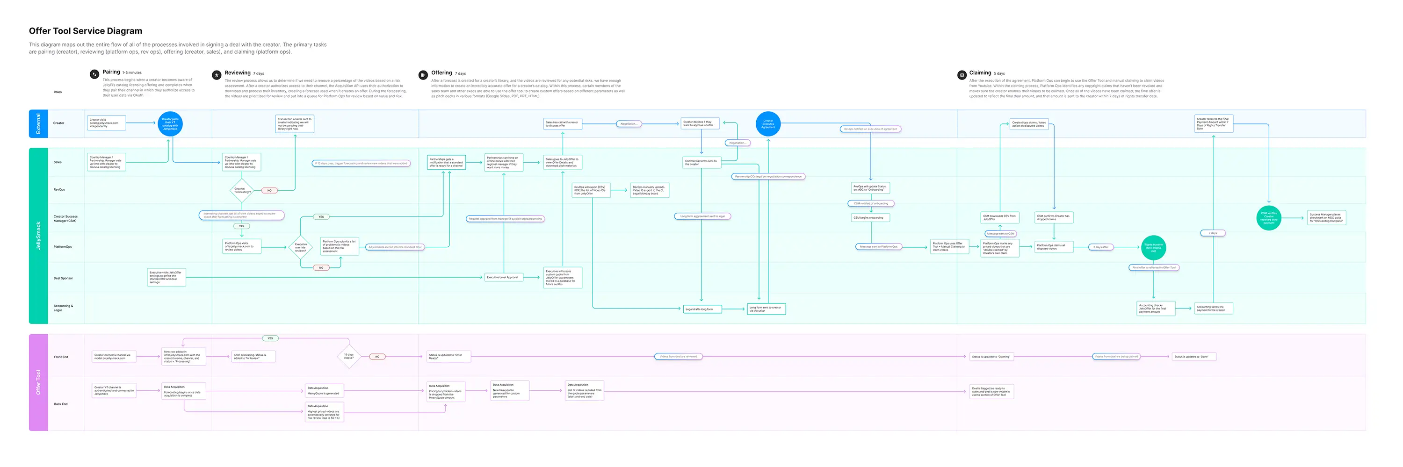
Task: Click the 'RevOps' role row label
Action: pyautogui.click(x=59, y=189)
